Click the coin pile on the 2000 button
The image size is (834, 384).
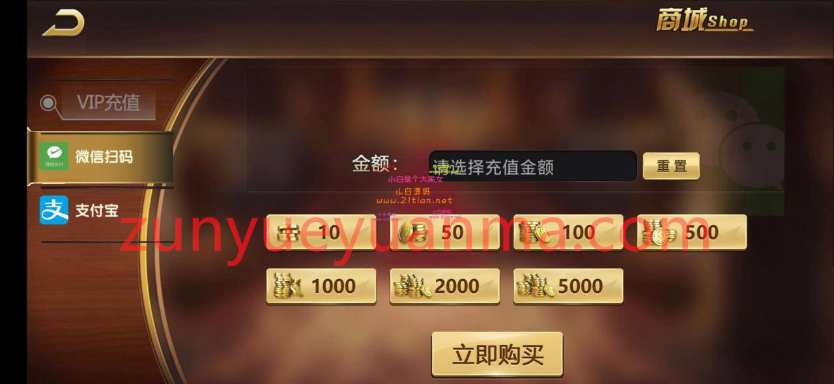(412, 286)
